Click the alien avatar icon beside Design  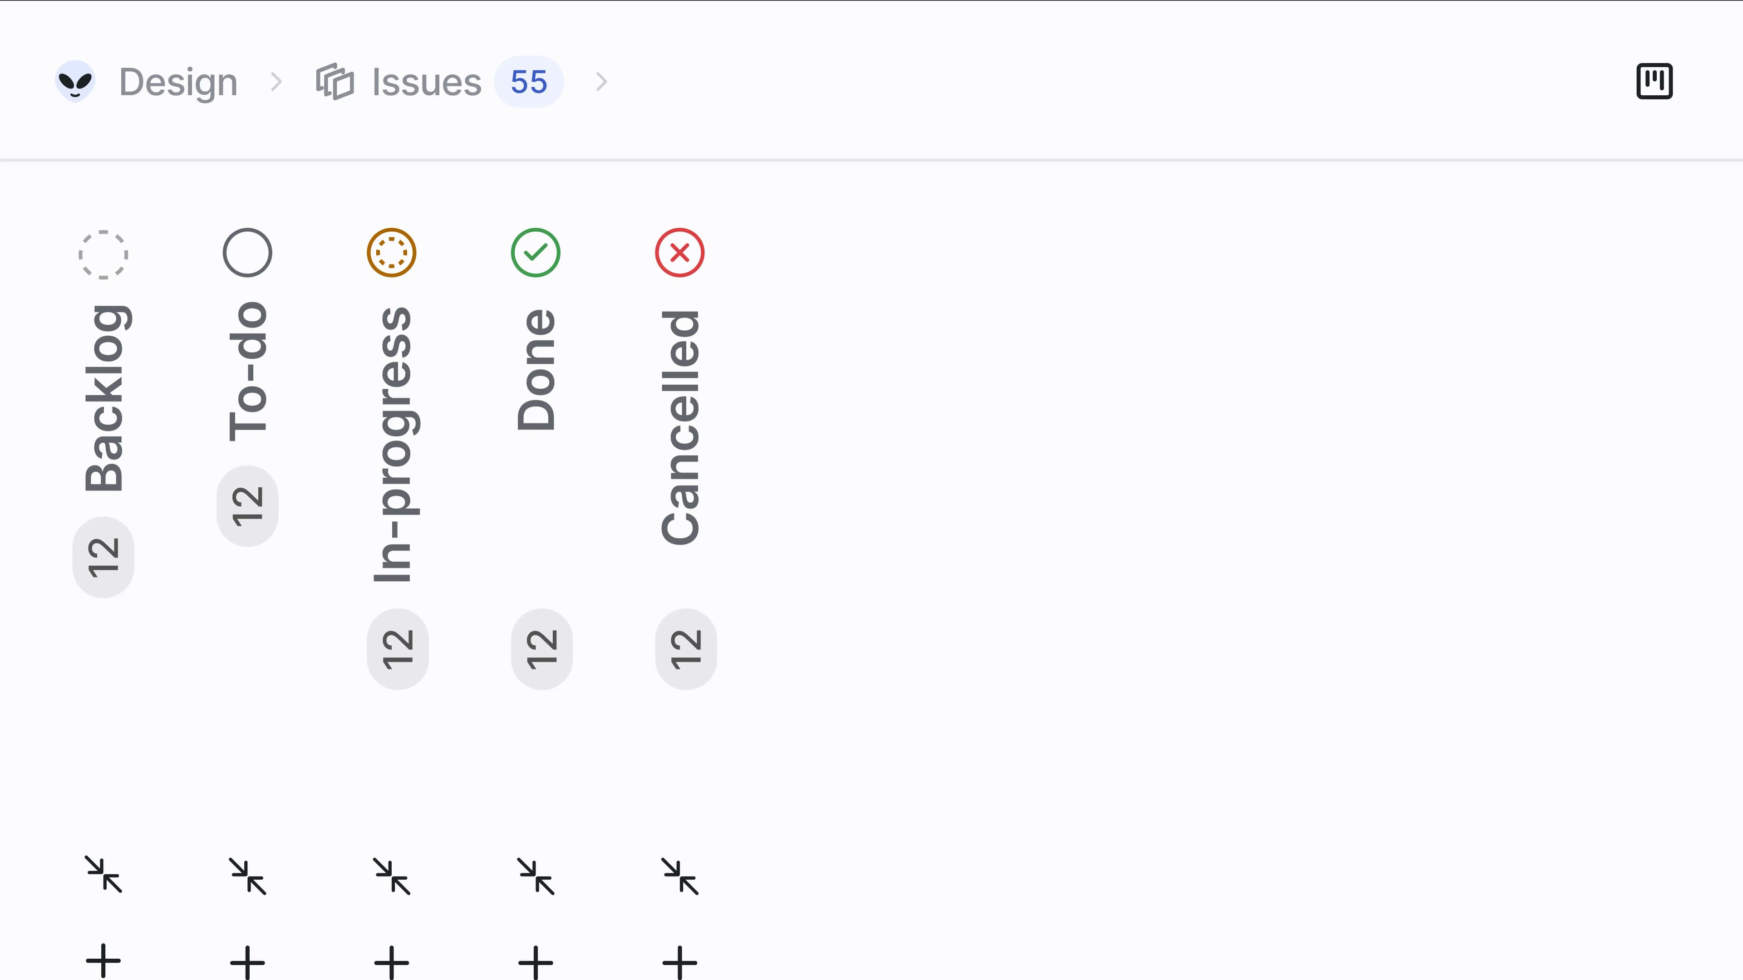tap(75, 82)
